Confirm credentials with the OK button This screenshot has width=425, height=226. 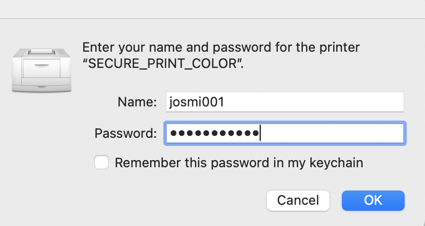(373, 201)
